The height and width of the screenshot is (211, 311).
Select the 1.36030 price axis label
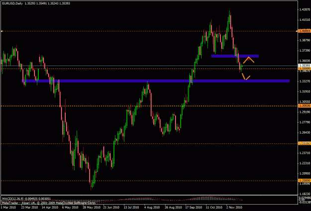305,61
